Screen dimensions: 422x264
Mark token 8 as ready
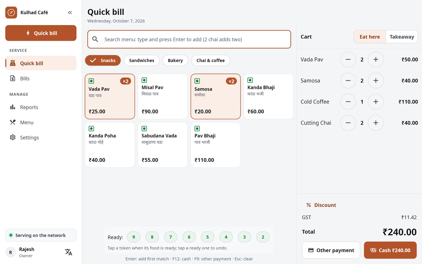point(152,237)
